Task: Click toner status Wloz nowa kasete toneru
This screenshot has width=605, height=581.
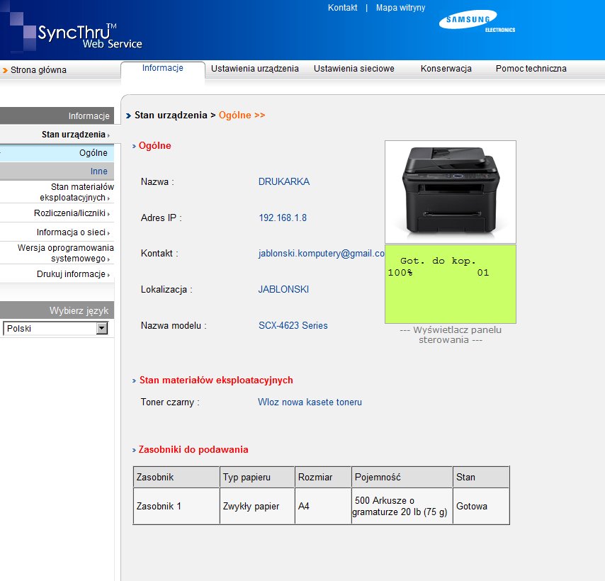Action: [x=310, y=402]
